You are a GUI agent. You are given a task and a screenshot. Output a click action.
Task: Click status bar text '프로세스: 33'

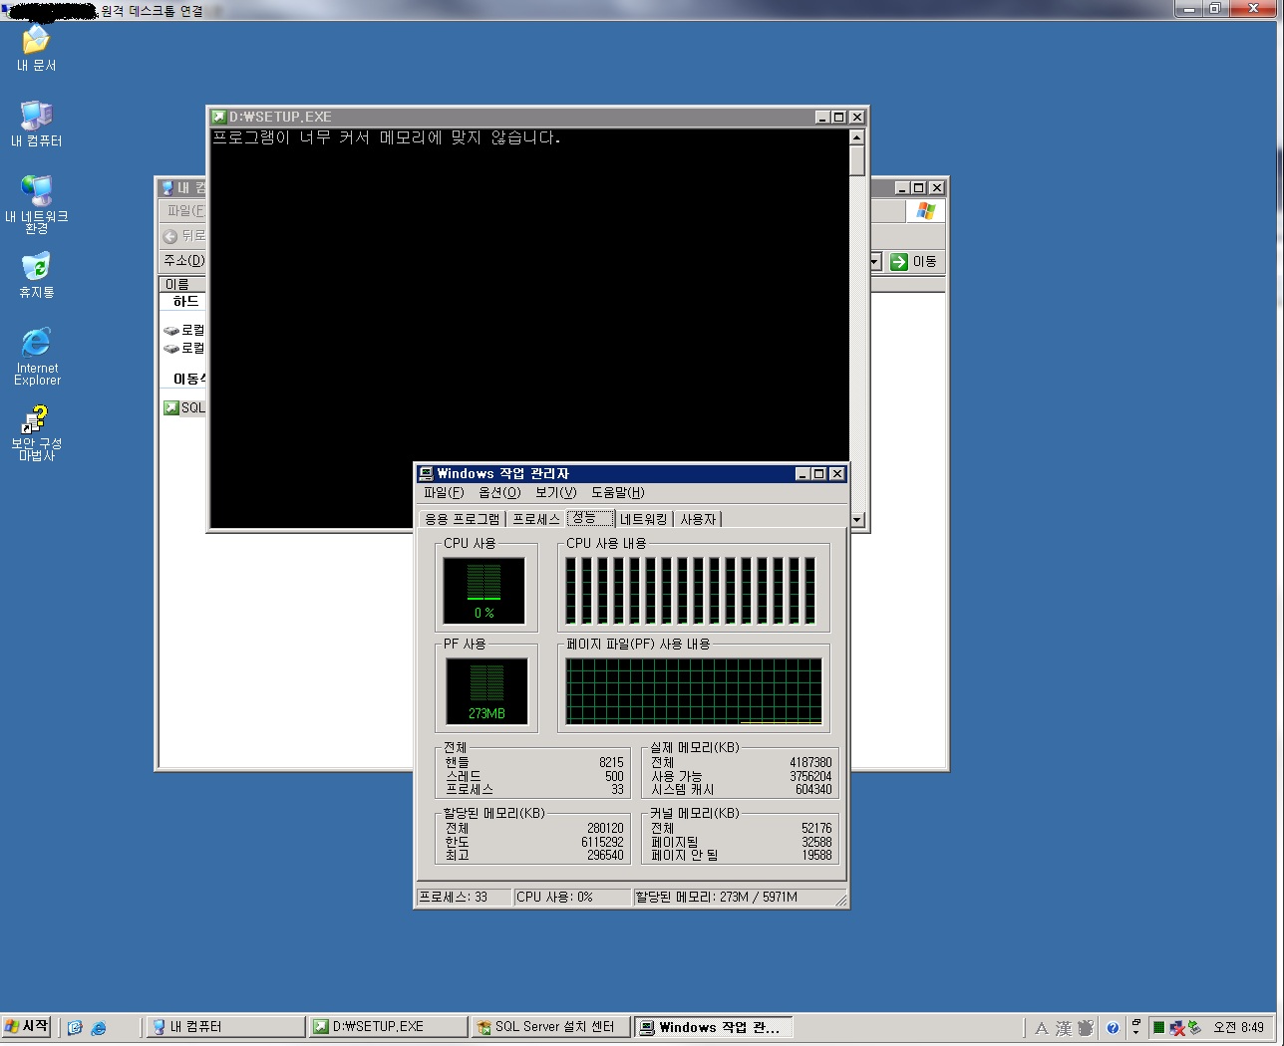(454, 897)
